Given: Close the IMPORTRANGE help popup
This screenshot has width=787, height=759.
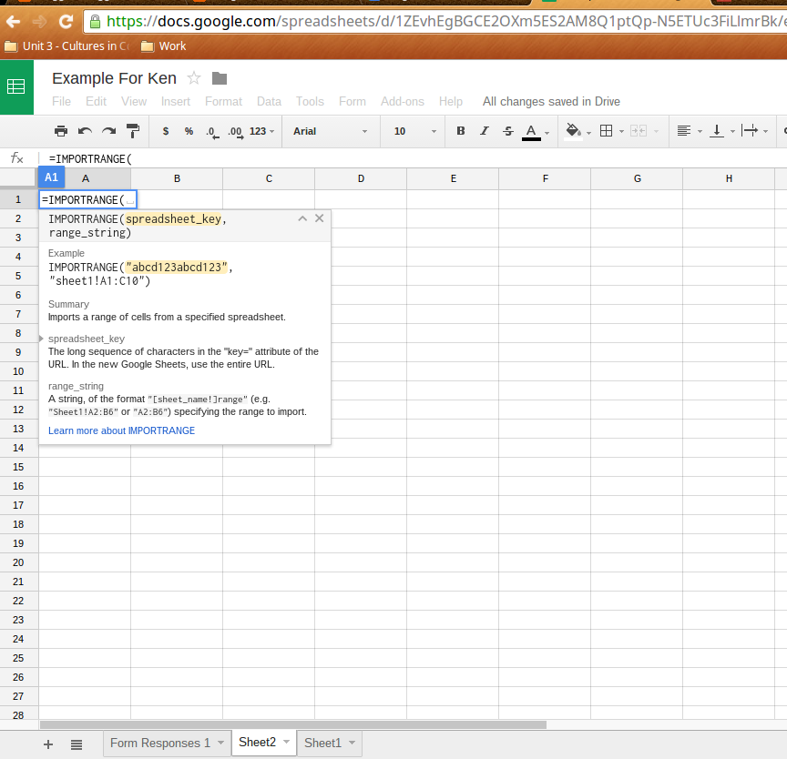Looking at the screenshot, I should [x=319, y=218].
